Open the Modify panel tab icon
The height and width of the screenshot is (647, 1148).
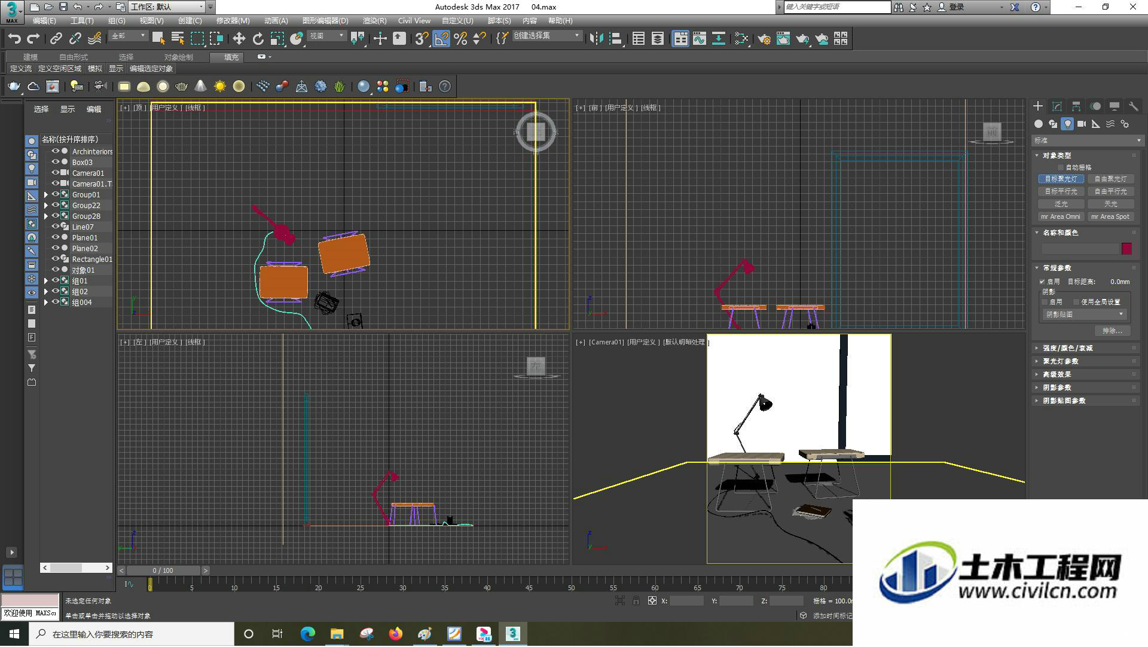tap(1057, 106)
